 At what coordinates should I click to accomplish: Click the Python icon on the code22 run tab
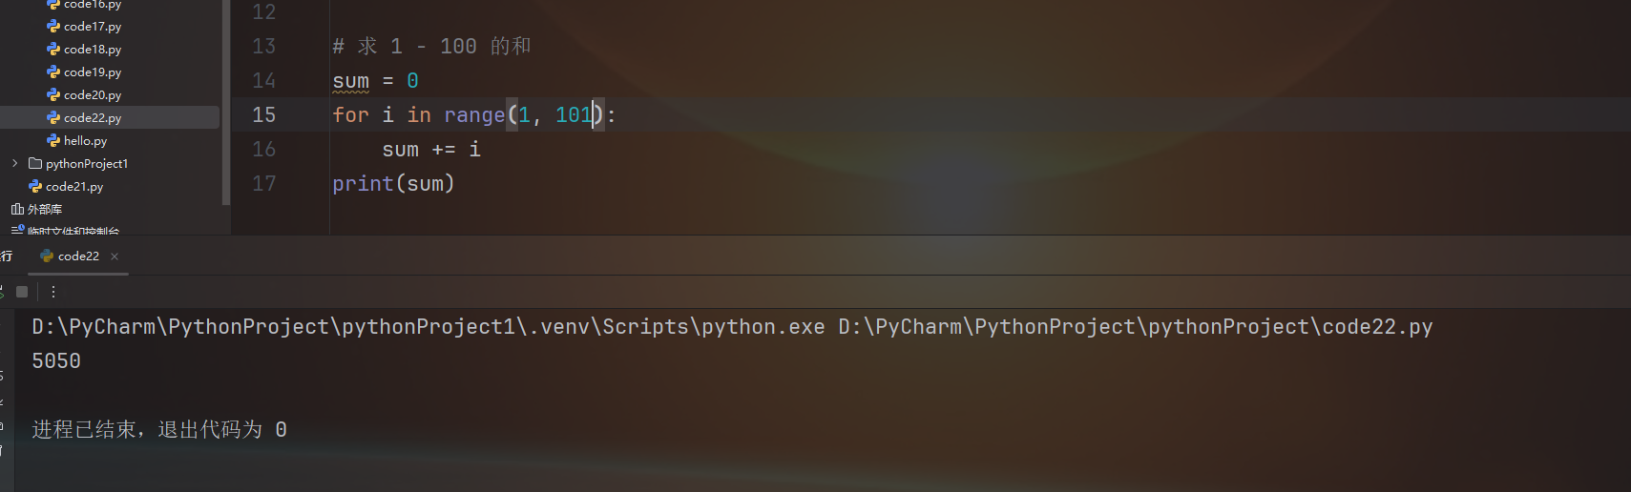tap(47, 256)
